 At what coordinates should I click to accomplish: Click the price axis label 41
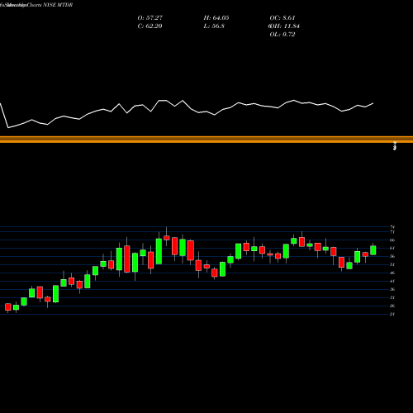coord(392,281)
